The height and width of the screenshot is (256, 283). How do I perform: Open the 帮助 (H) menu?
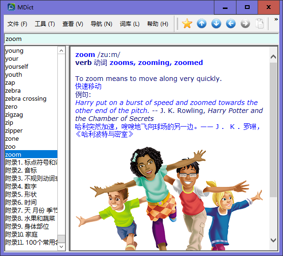click(157, 24)
